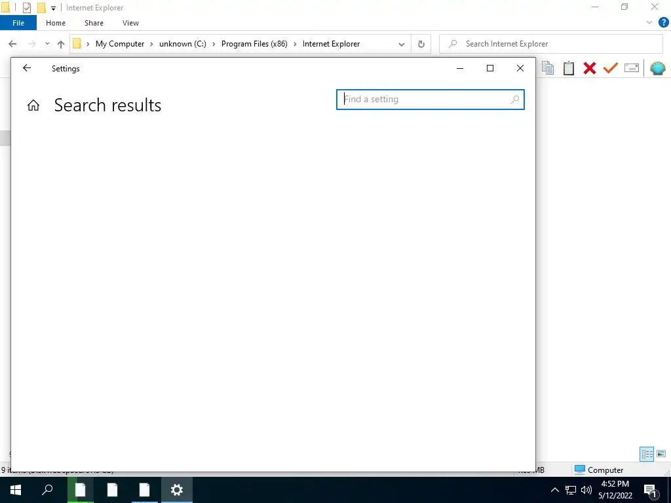Navigate forward in File Explorer
Screen dimensions: 671x503
[31, 44]
